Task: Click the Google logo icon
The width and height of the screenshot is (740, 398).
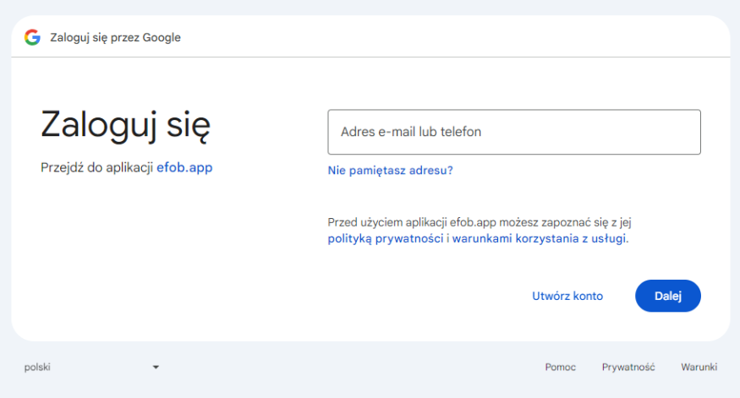Action: 32,37
